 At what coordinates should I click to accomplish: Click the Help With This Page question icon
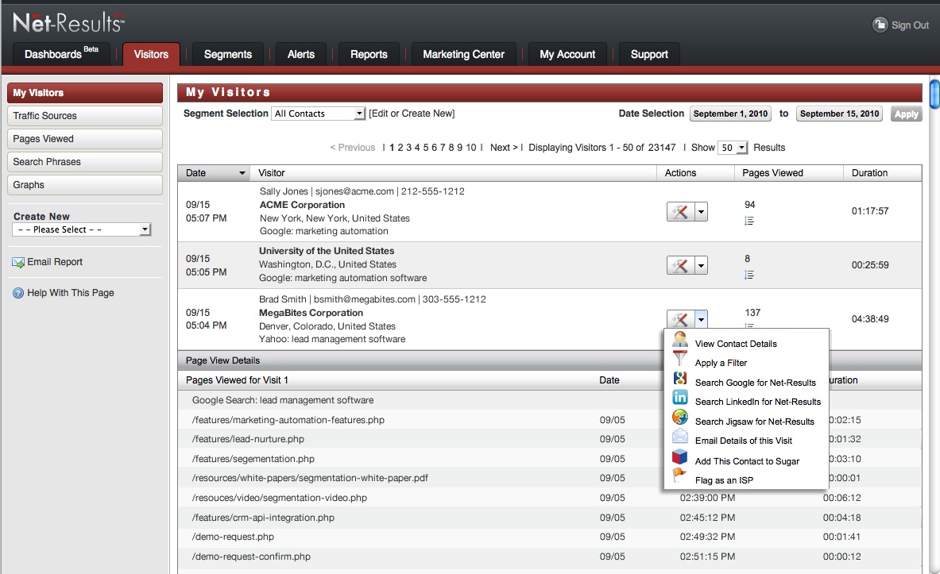18,293
